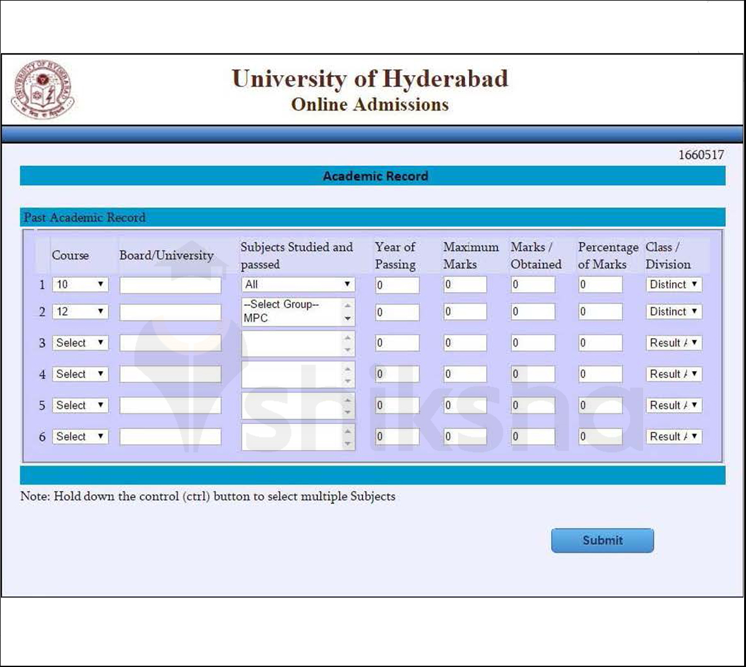Click the Maximum Marks field in row 3

pyautogui.click(x=465, y=343)
